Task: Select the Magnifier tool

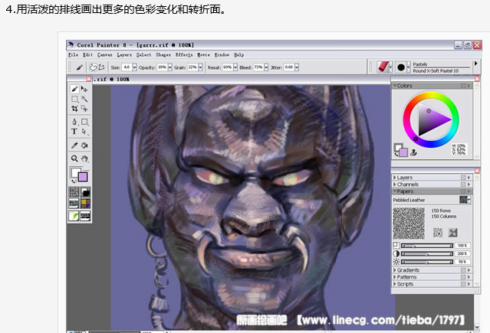Action: (x=74, y=158)
